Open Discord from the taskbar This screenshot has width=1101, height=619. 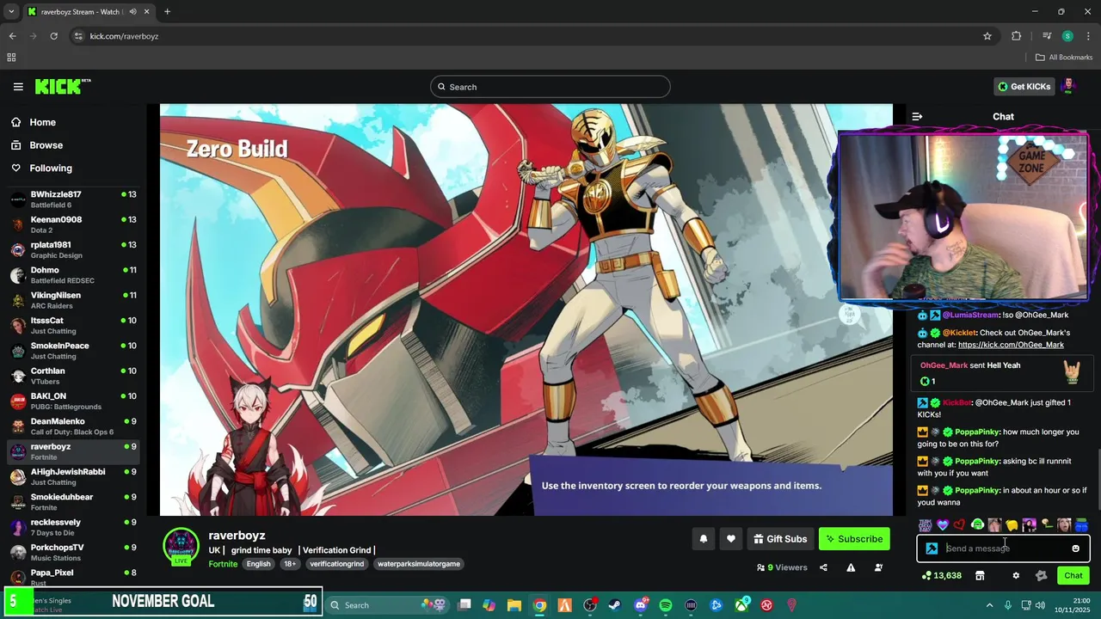640,605
